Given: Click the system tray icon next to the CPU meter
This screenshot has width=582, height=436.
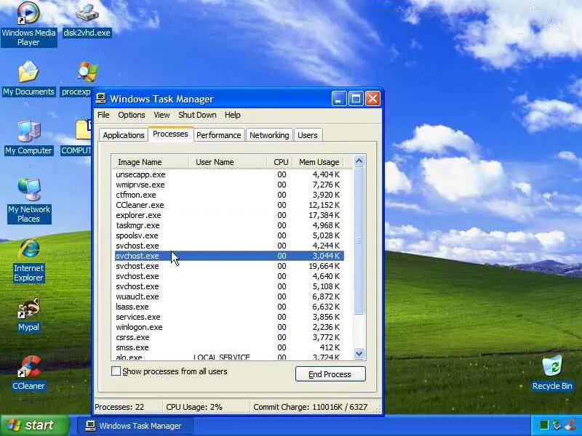Looking at the screenshot, I should (x=557, y=425).
